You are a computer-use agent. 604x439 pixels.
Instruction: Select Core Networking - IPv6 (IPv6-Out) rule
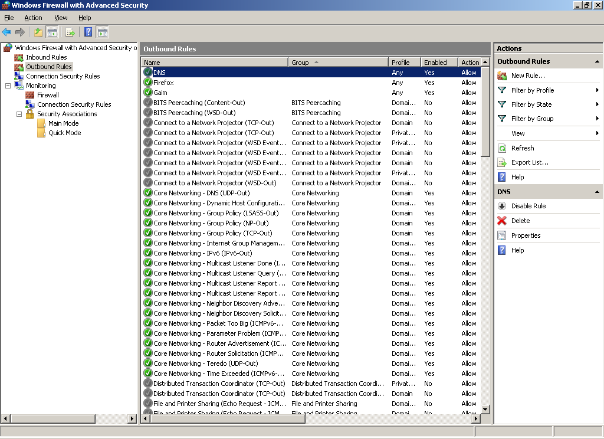click(x=311, y=253)
